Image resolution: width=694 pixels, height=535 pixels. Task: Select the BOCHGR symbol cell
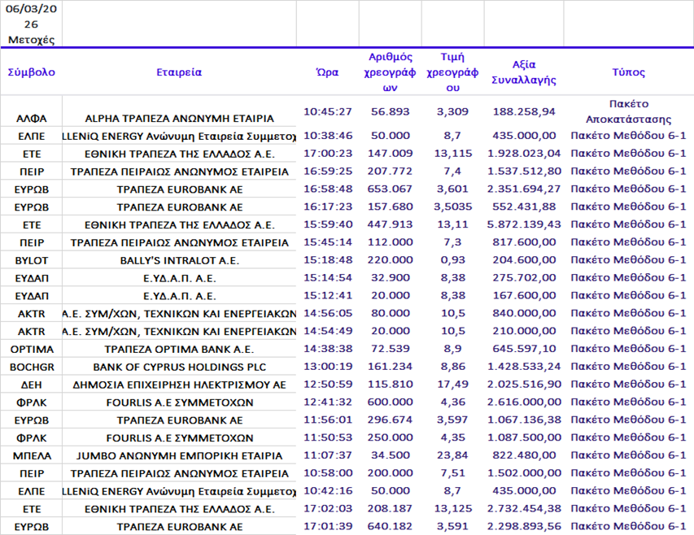[31, 367]
